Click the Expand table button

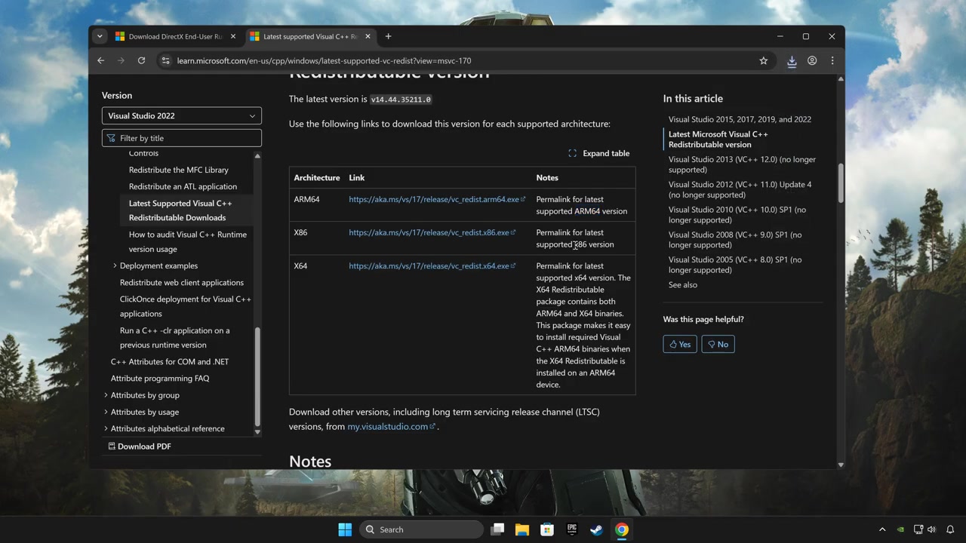pos(598,153)
